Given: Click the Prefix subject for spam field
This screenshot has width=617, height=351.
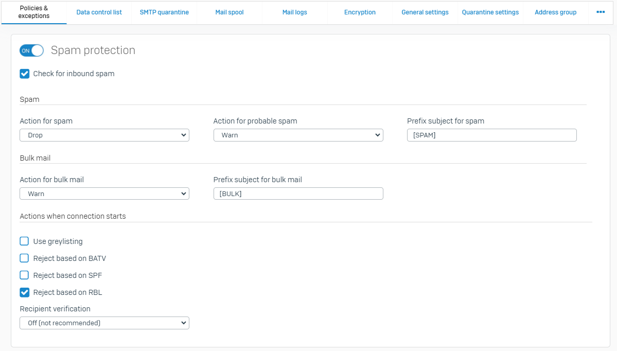Looking at the screenshot, I should [x=491, y=135].
